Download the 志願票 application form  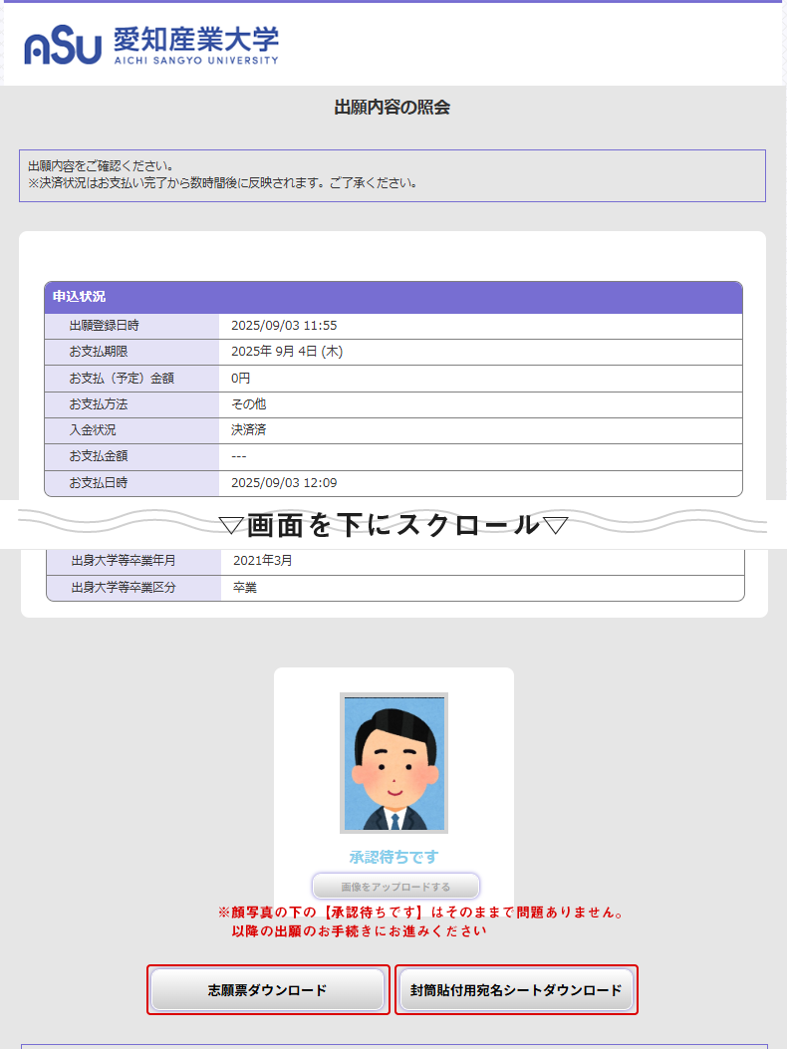pos(267,990)
